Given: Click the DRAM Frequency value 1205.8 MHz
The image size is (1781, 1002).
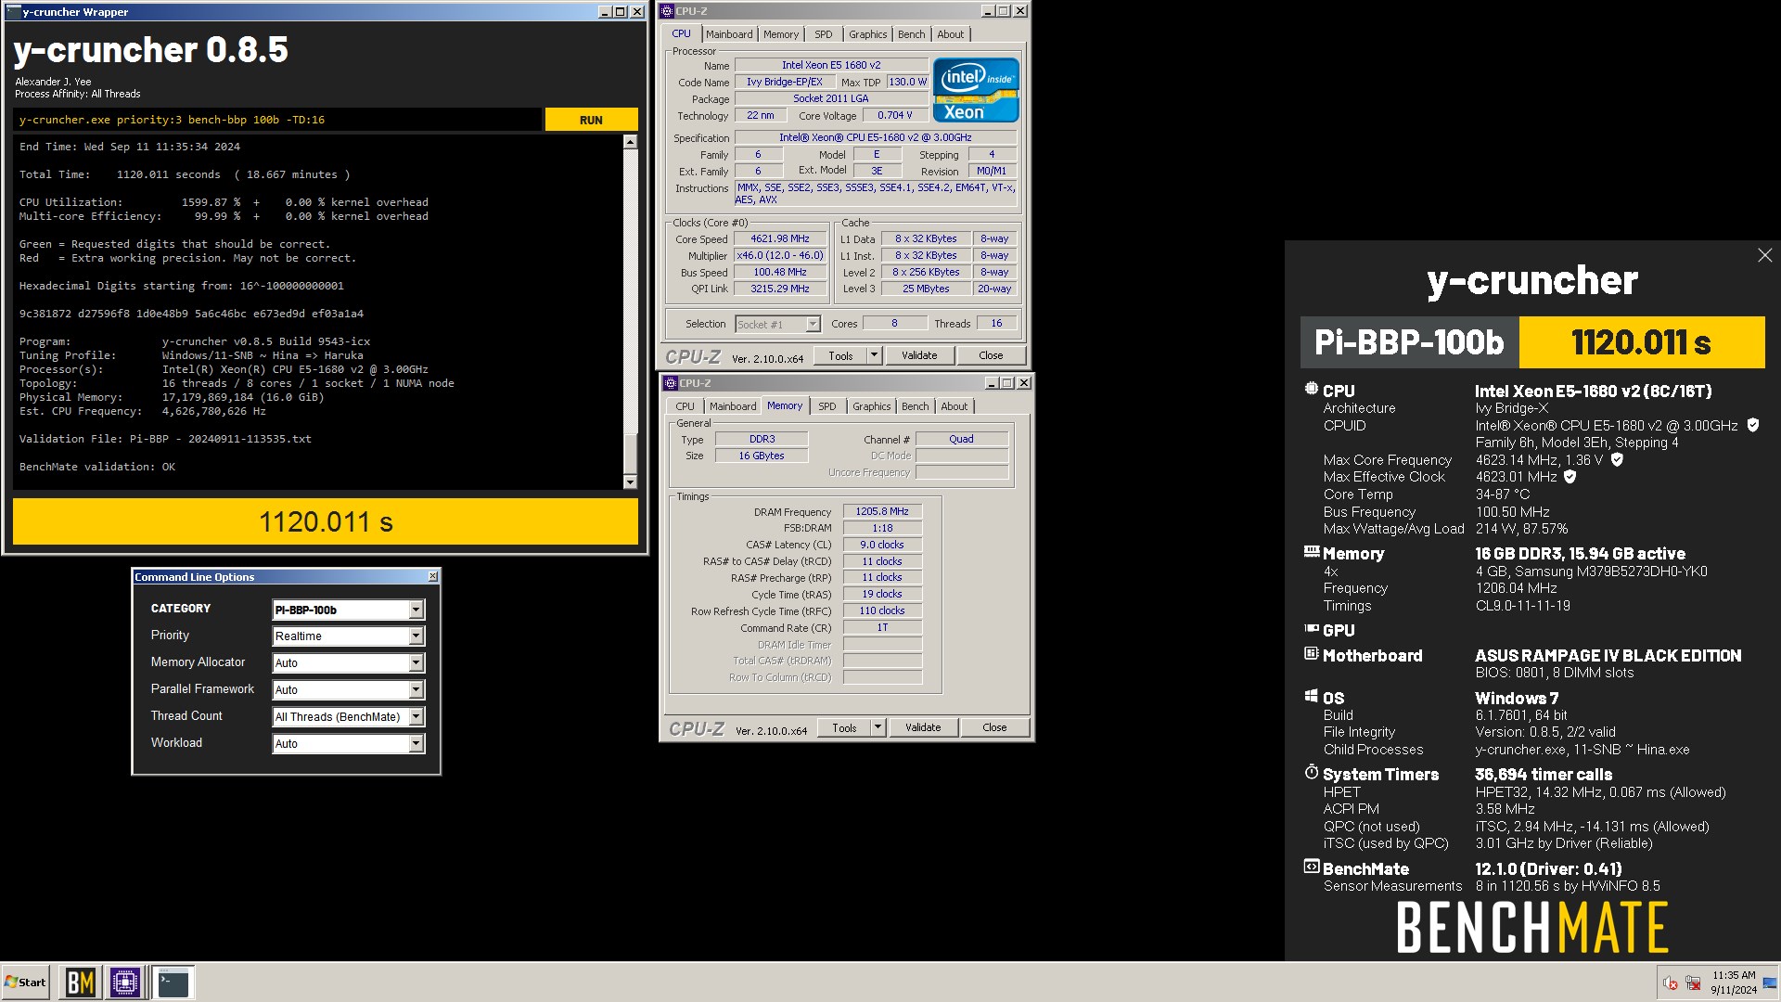Looking at the screenshot, I should 881,511.
